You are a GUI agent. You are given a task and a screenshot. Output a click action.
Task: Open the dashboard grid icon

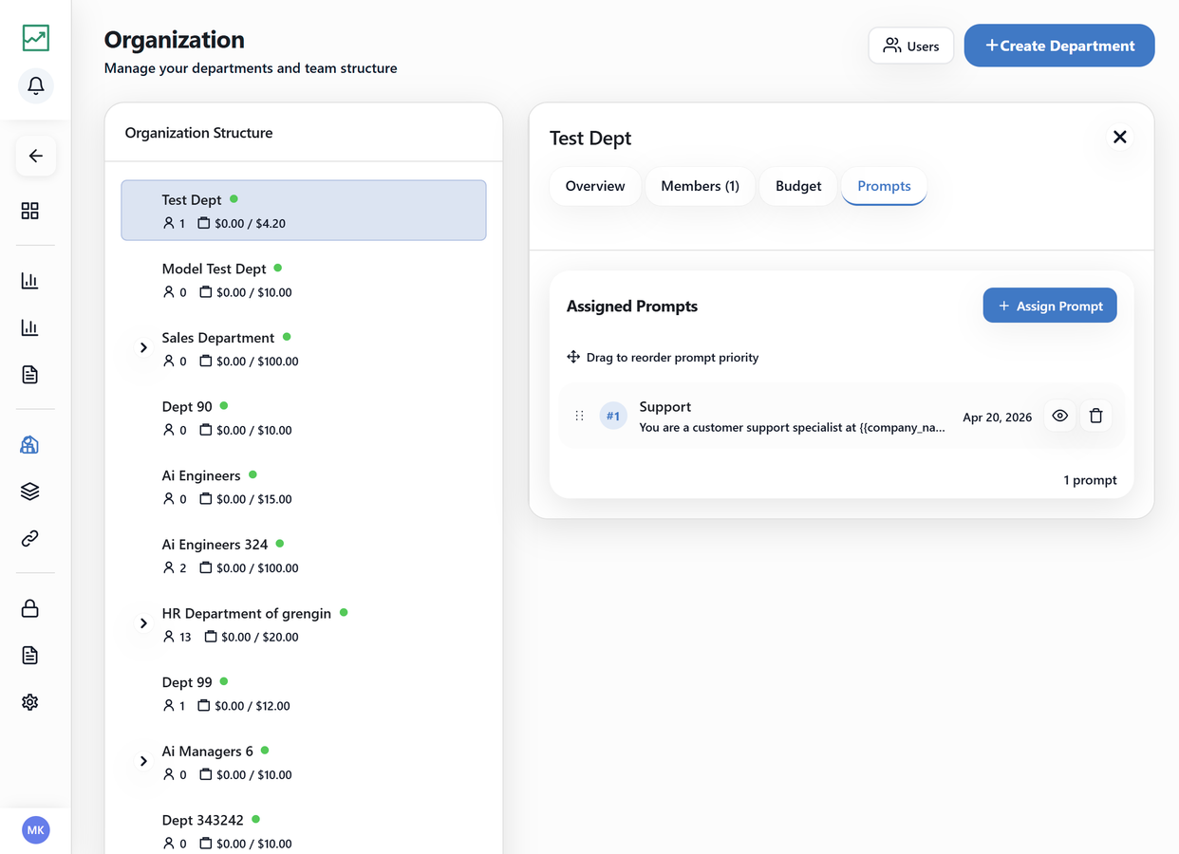click(x=30, y=211)
